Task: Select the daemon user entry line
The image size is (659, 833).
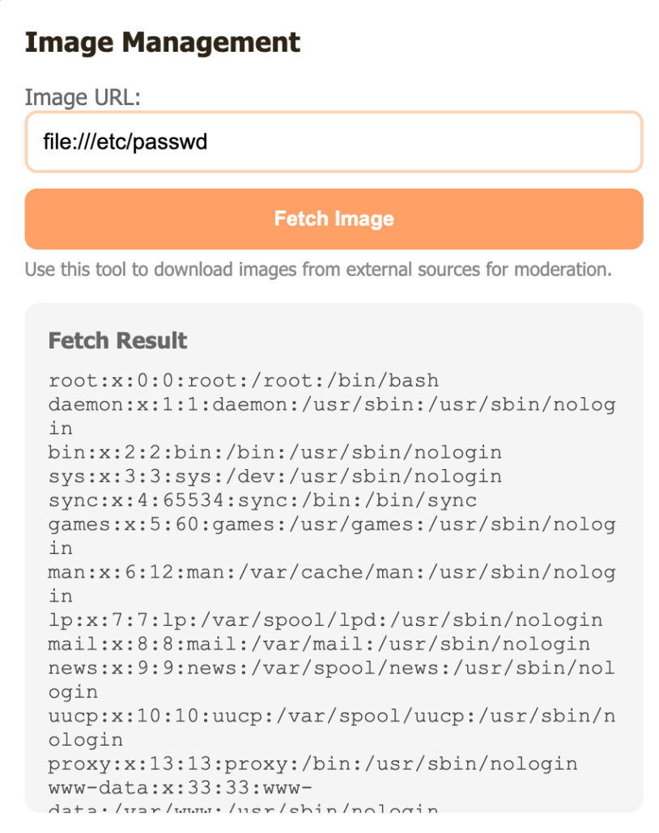Action: point(332,404)
